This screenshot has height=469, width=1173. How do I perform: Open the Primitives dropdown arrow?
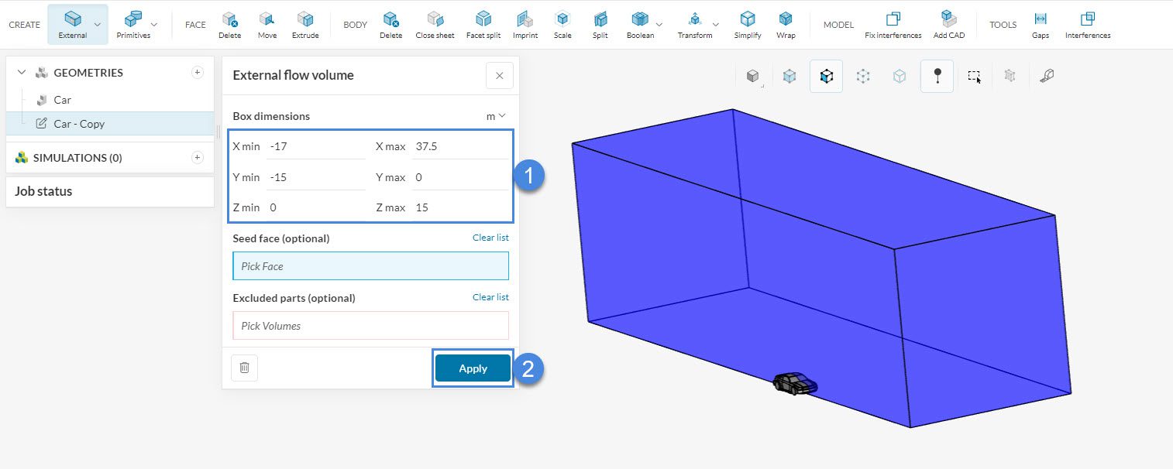tap(154, 25)
